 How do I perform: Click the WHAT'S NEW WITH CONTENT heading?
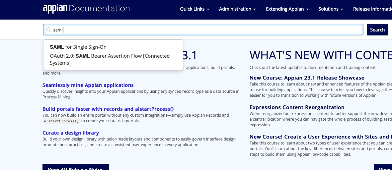321,55
